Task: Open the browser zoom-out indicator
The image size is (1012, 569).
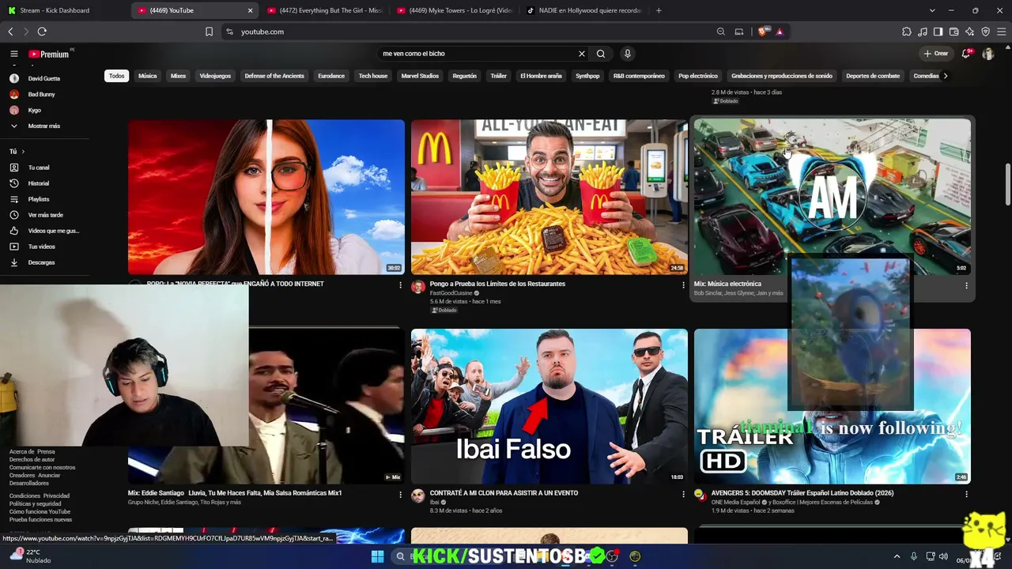Action: coord(721,32)
